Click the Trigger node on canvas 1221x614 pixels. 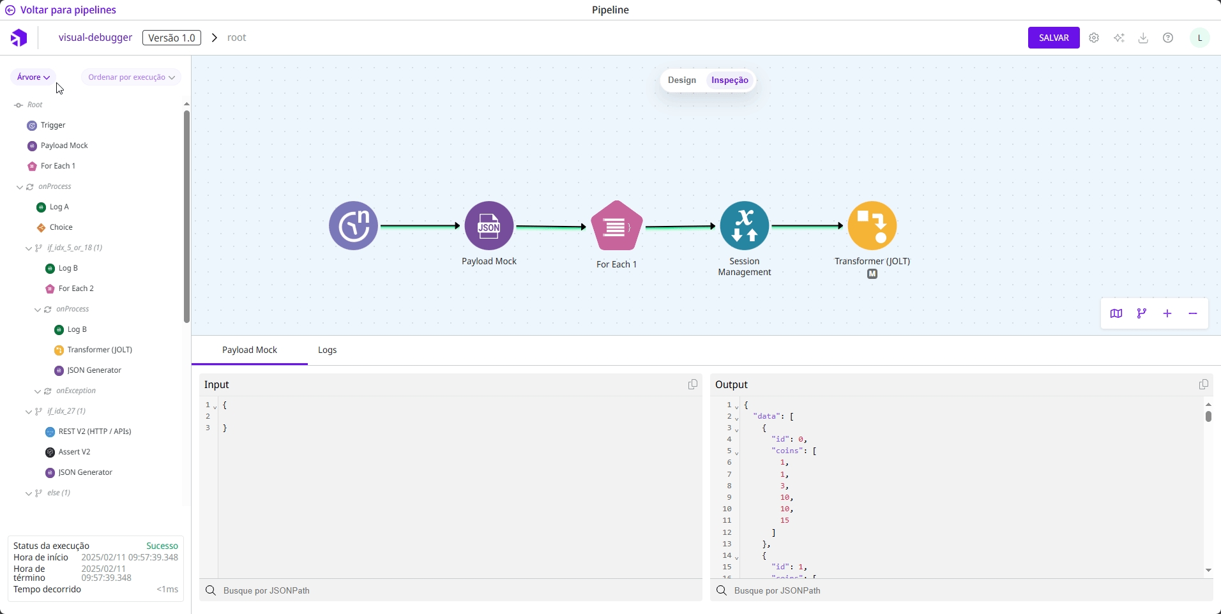[x=353, y=225]
